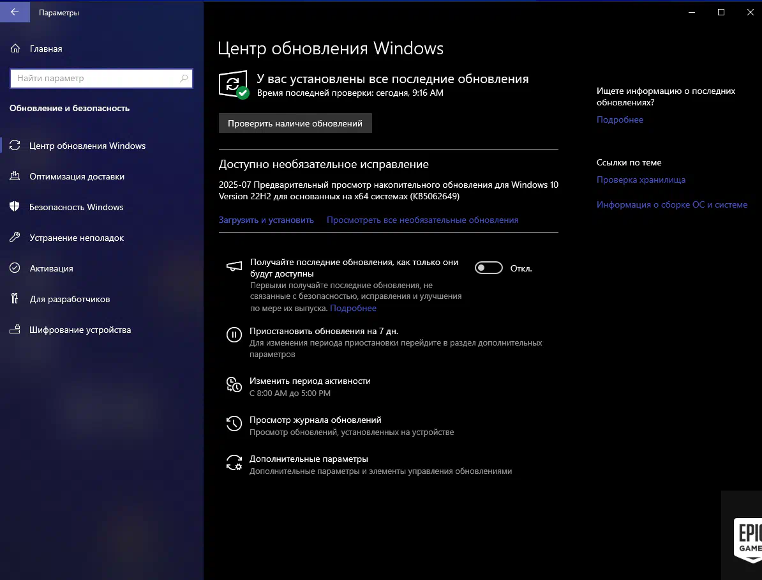Screen dimensions: 762x580
Task: Close the Параметры window
Action: click(750, 12)
